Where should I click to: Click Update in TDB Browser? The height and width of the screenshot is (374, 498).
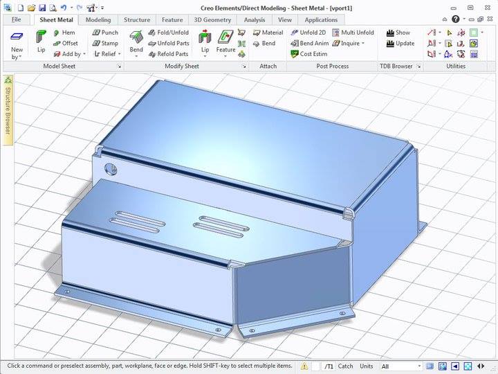click(400, 43)
